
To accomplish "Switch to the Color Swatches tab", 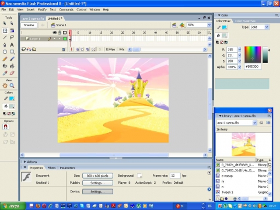I will pyautogui.click(x=245, y=21).
